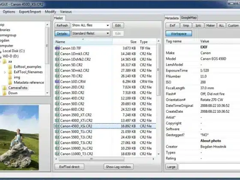Click the ALL metadata button
The height and width of the screenshot is (180, 240).
pyautogui.click(x=221, y=25)
